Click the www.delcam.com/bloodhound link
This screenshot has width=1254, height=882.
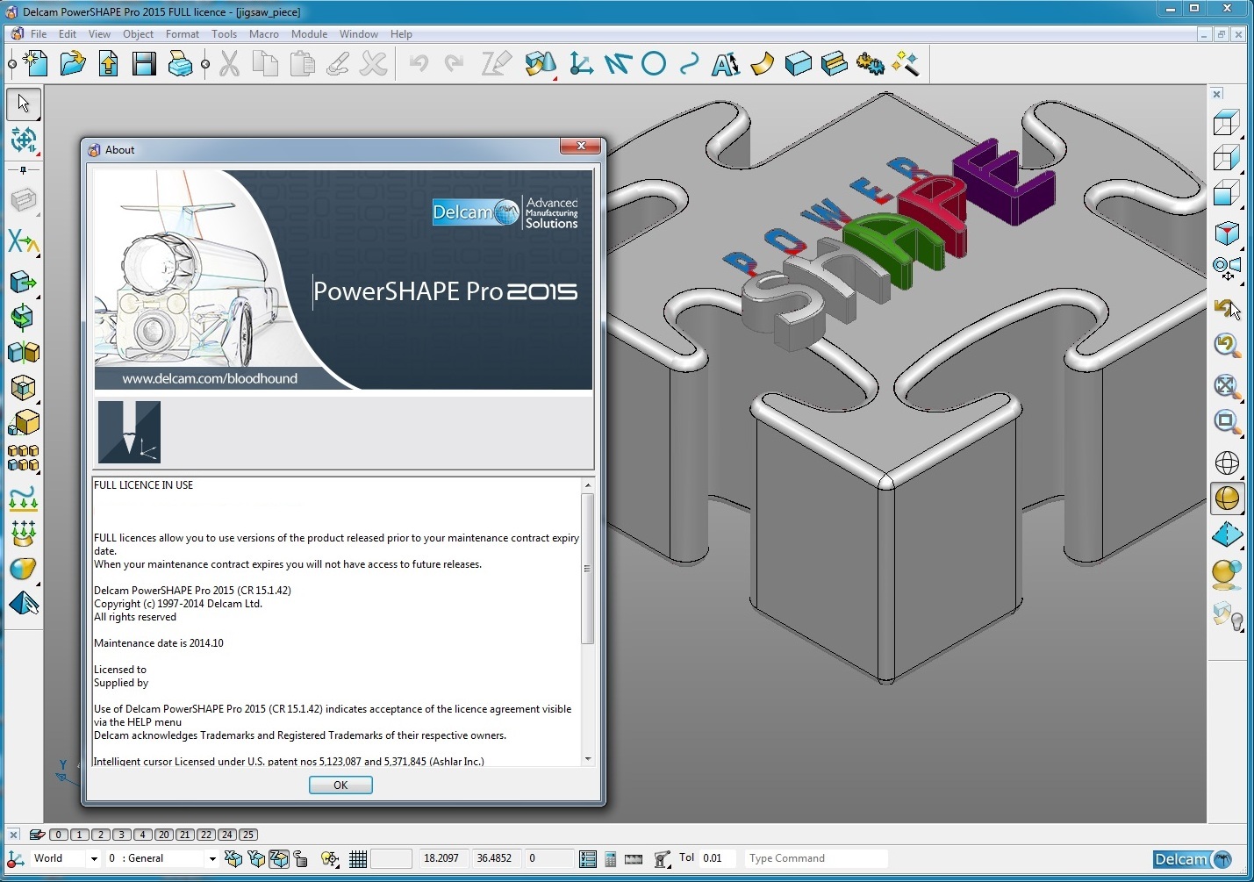(x=210, y=378)
